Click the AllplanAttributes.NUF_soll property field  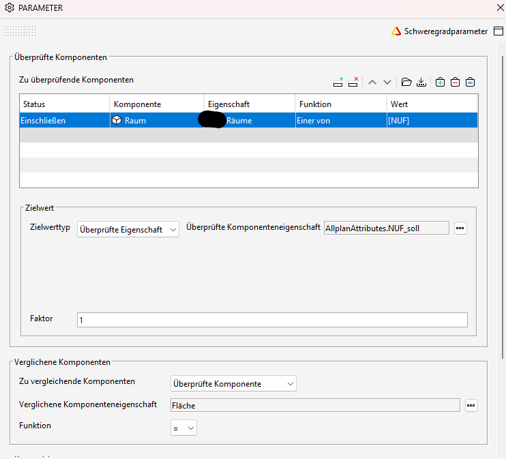[386, 228]
